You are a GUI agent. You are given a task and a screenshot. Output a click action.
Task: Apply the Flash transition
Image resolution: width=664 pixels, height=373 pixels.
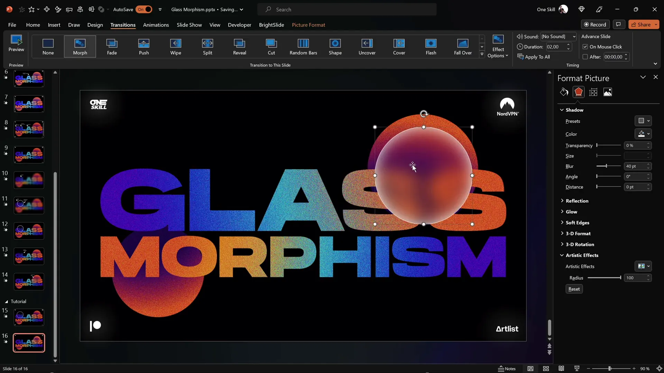(431, 46)
